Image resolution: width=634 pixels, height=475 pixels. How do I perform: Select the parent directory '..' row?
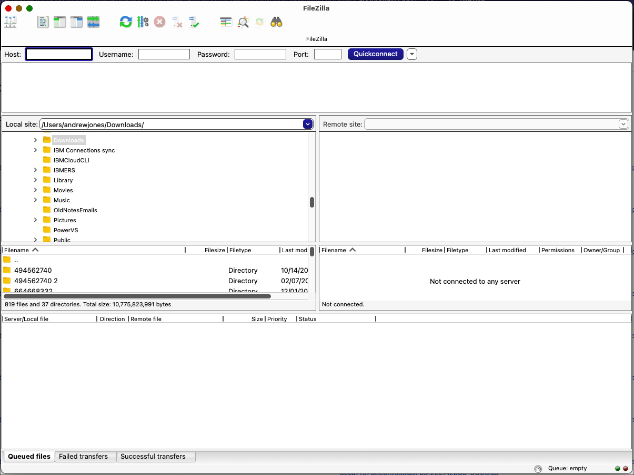click(155, 260)
